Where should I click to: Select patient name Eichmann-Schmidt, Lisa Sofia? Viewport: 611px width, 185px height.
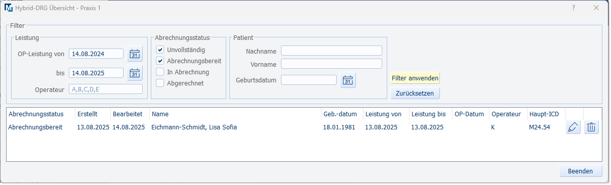(194, 127)
